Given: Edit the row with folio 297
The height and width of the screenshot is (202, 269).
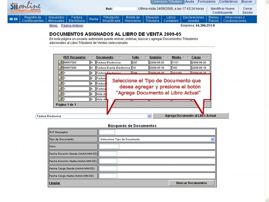Looking at the screenshot, I should (60, 63).
